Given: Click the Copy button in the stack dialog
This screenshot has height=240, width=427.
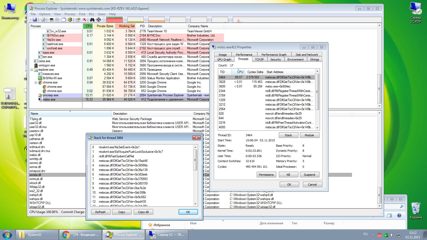Looking at the screenshot, I should click(x=122, y=212).
